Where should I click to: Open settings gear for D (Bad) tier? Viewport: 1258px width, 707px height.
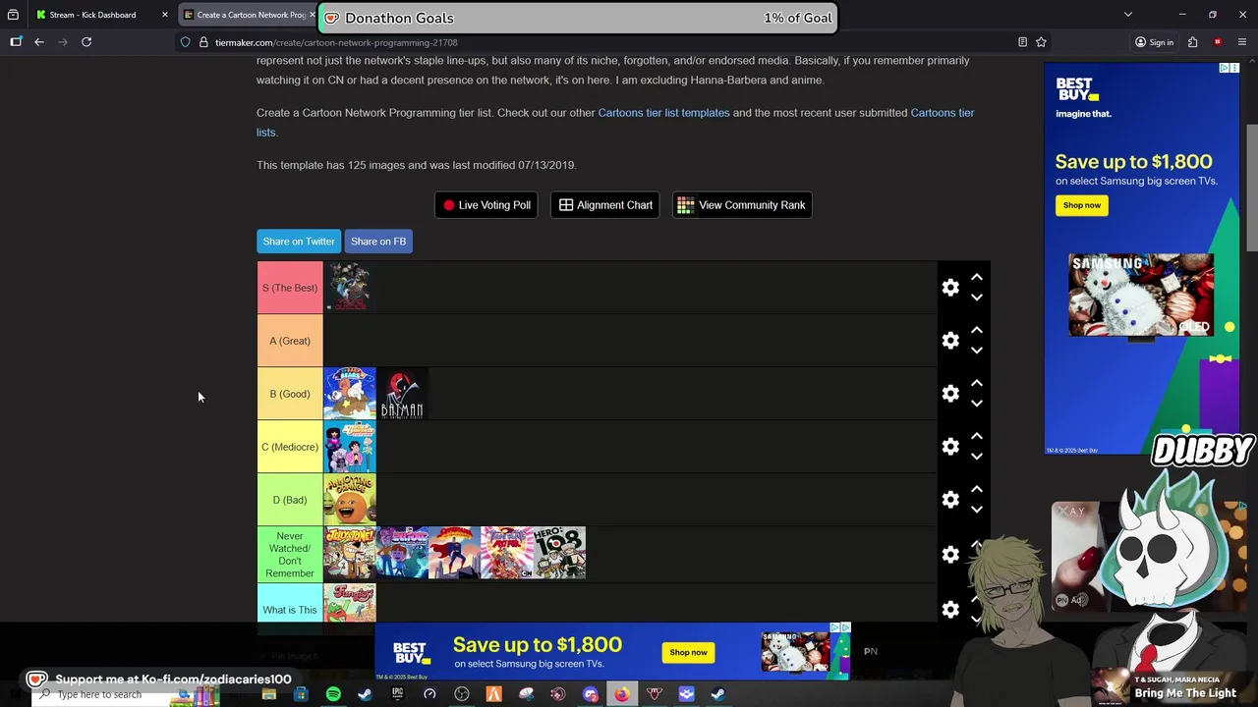click(950, 500)
